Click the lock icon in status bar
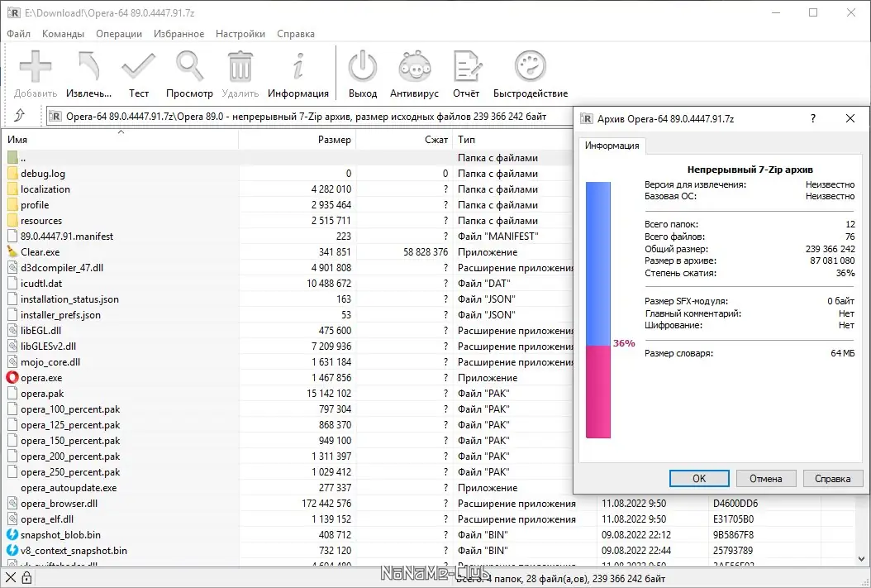This screenshot has width=871, height=588. coord(26,578)
